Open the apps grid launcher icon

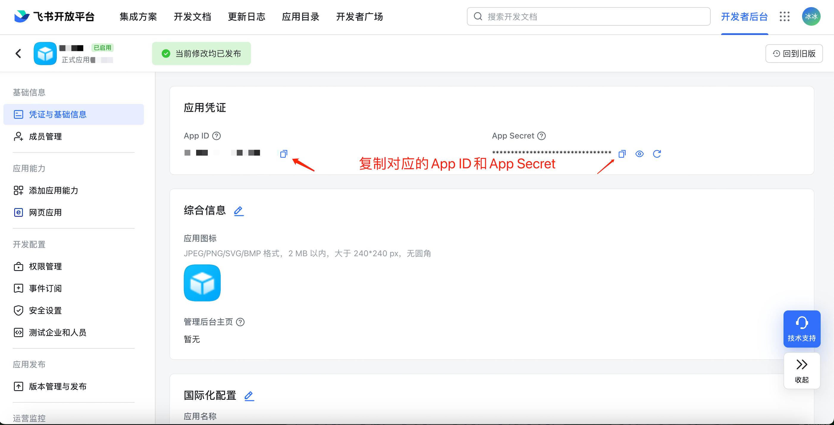pos(784,17)
